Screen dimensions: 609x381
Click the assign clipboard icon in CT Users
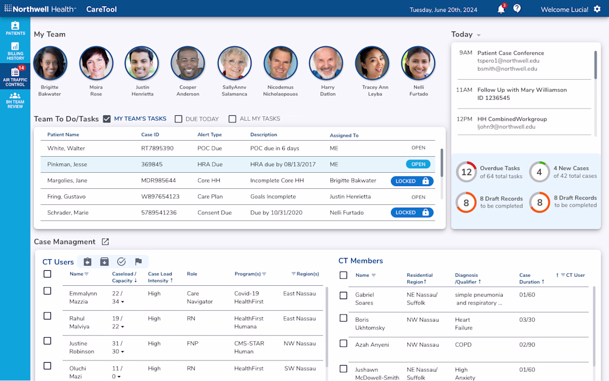(88, 262)
